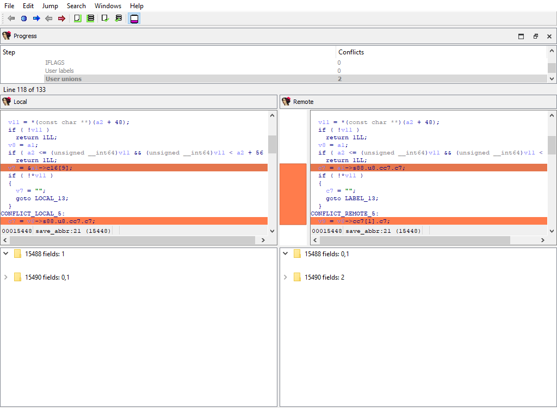
Task: Select the User unions progress row
Action: pyautogui.click(x=63, y=79)
